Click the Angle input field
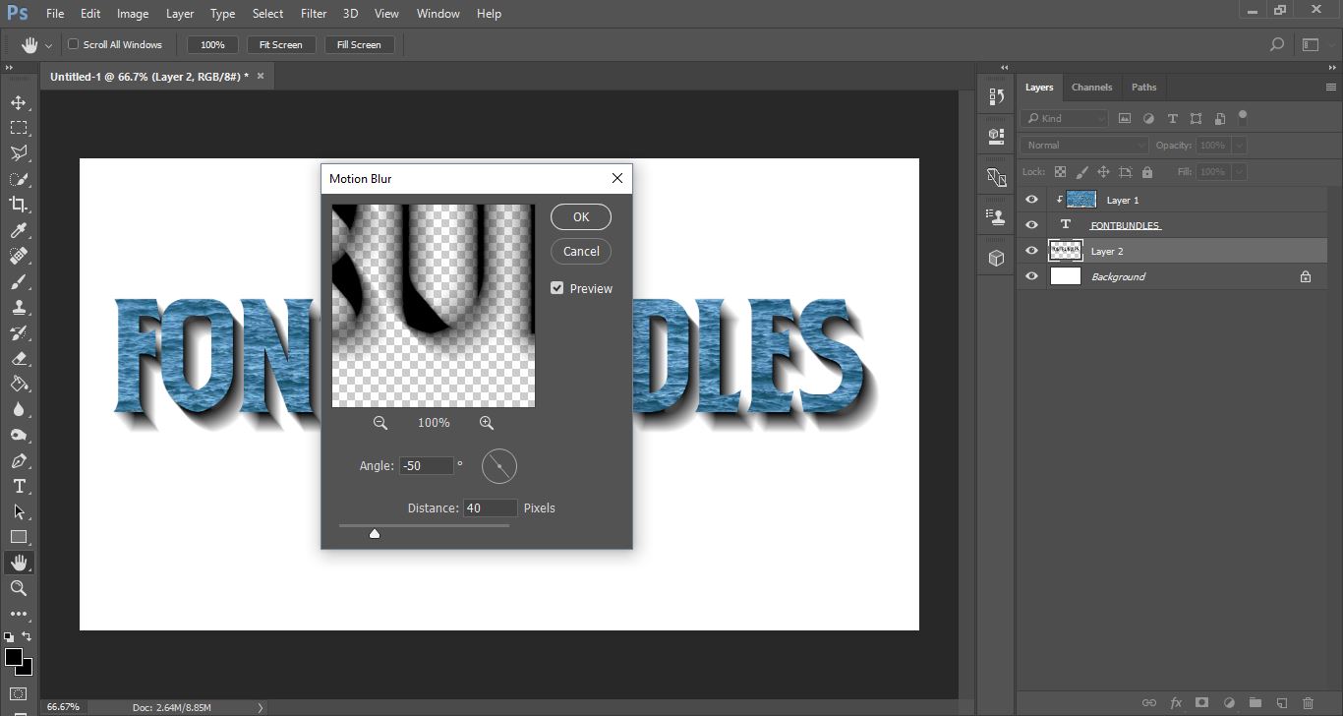Screen dimensions: 1343x716 (425, 465)
